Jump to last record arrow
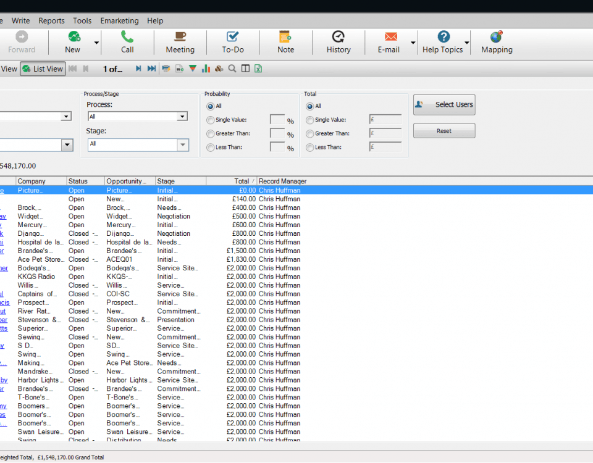Viewport: 593px width, 463px height. (152, 69)
